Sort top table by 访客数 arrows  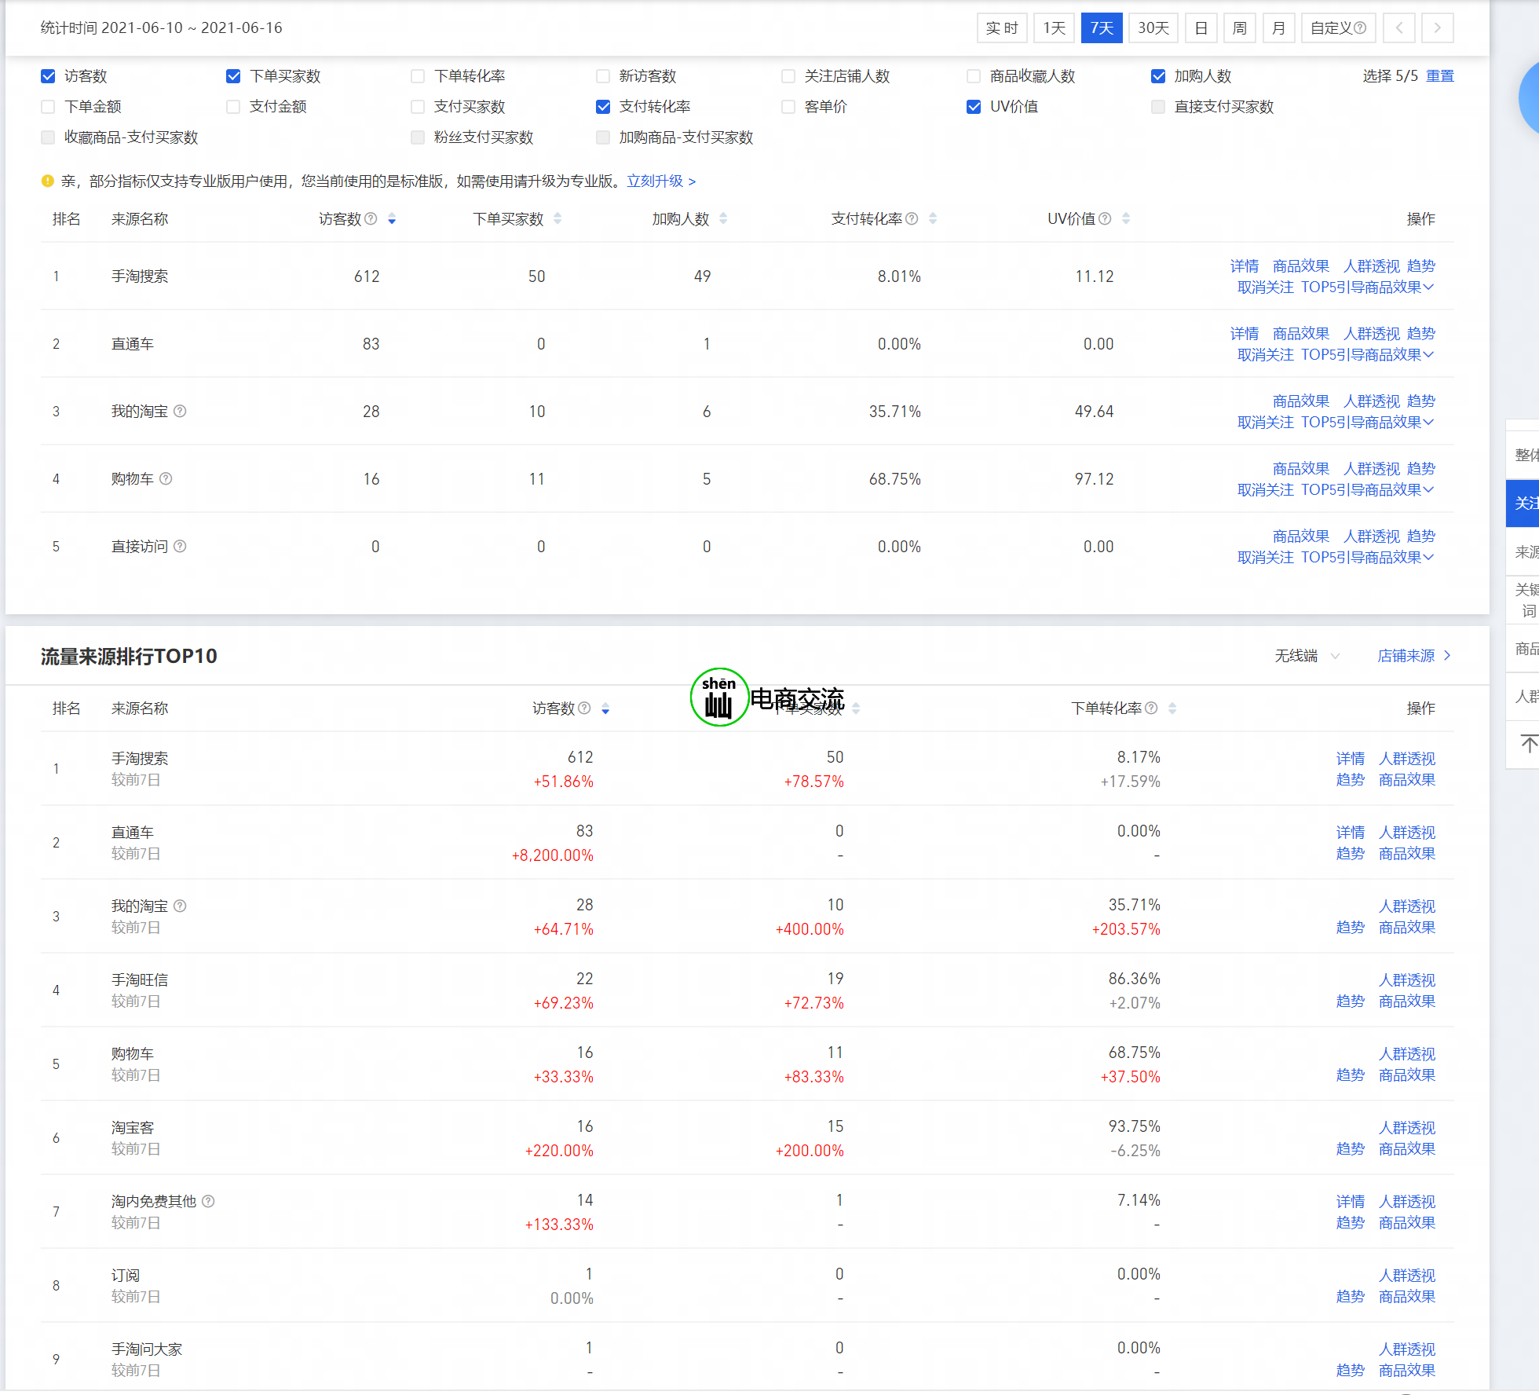click(x=392, y=219)
